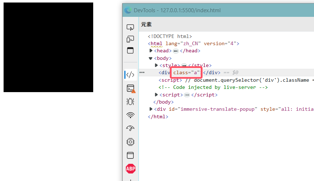Click the ellipsis in the head tag
This screenshot has width=314, height=181.
pos(176,51)
